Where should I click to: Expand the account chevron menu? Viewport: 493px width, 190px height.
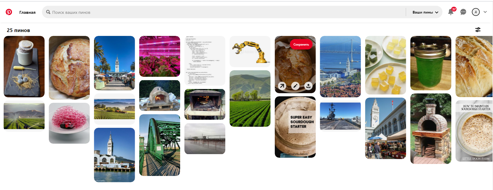pyautogui.click(x=485, y=12)
